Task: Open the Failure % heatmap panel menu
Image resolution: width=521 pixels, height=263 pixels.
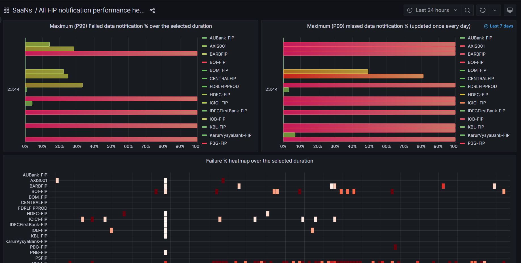Action: pyautogui.click(x=260, y=161)
